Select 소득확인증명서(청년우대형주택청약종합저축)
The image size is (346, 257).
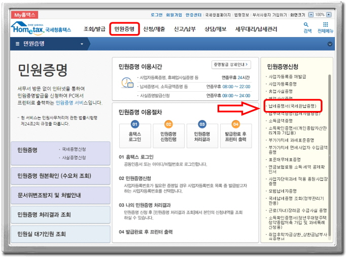pyautogui.click(x=297, y=223)
